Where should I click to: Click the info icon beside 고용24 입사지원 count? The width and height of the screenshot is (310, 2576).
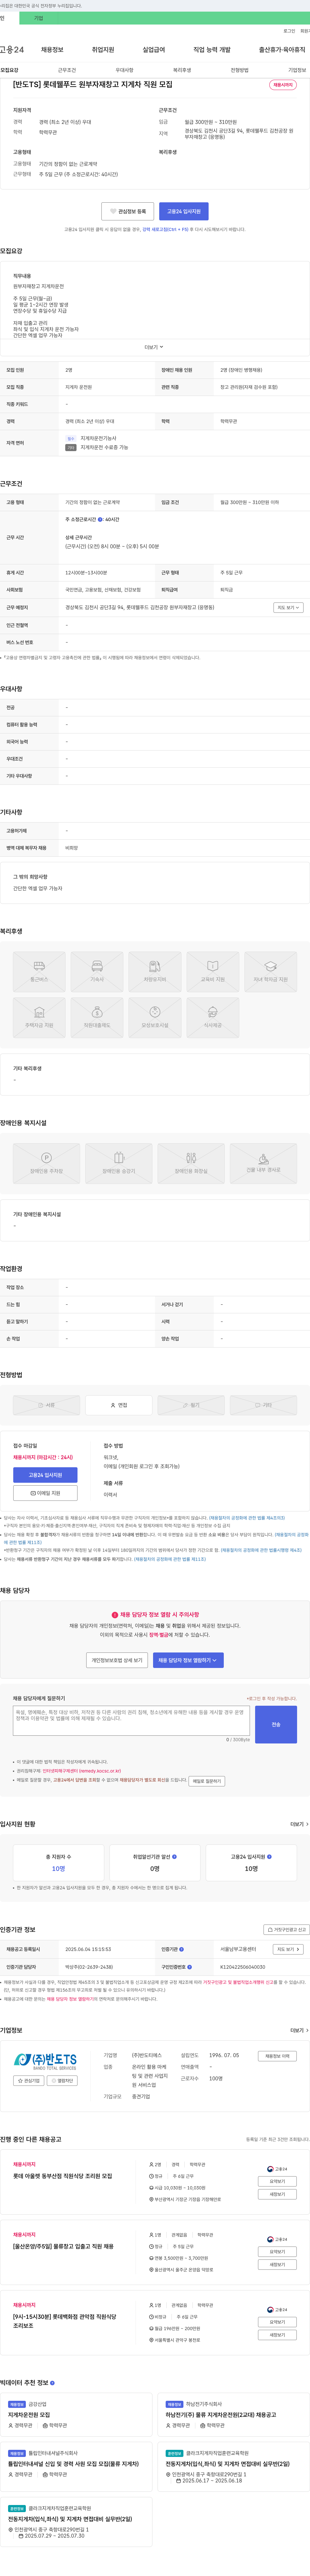tap(269, 1857)
